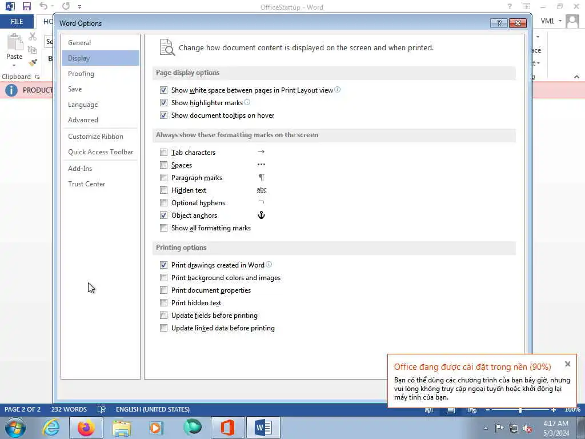
Task: Click the Print Layout view icon in status bar
Action: point(451,410)
